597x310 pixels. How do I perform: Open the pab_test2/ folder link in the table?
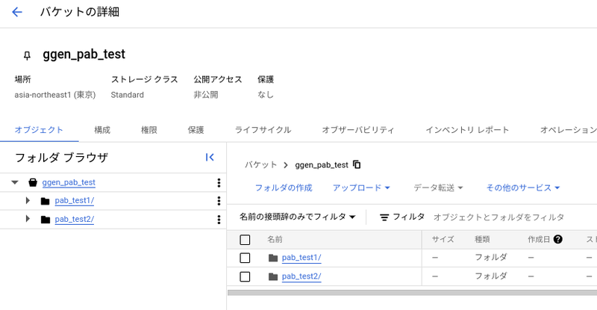pos(301,276)
